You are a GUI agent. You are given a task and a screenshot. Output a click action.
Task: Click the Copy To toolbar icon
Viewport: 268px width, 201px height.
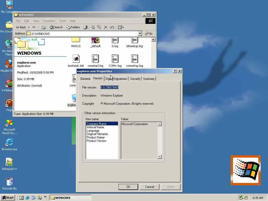click(x=99, y=27)
